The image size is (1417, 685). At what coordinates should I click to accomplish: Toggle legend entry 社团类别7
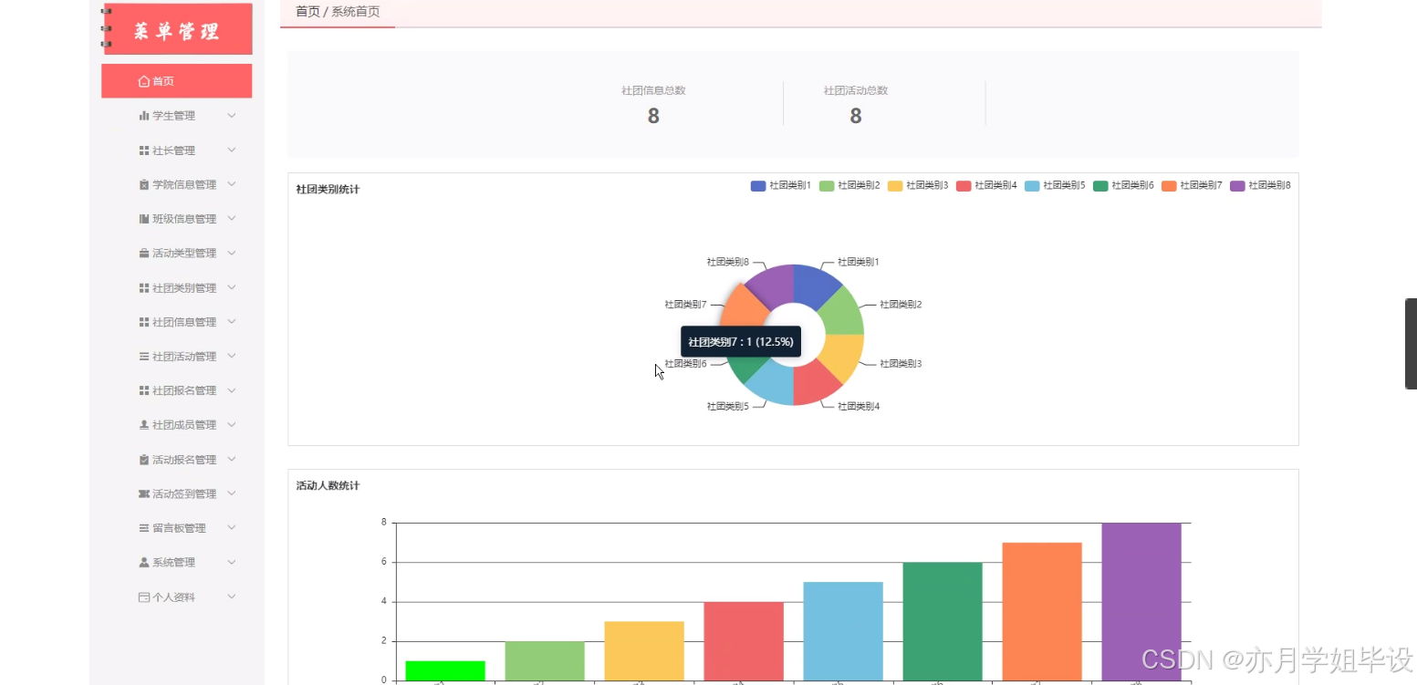pyautogui.click(x=1192, y=185)
